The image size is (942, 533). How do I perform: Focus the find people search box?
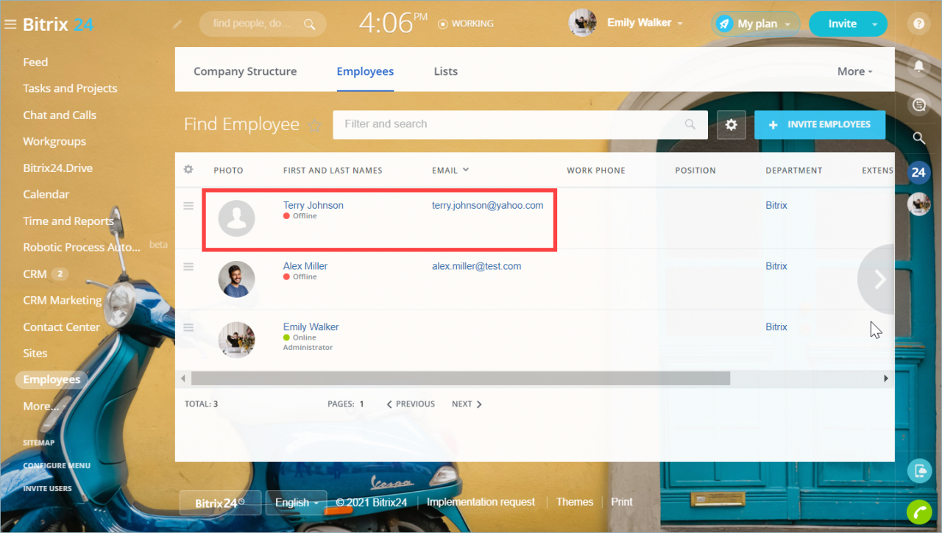[x=263, y=24]
